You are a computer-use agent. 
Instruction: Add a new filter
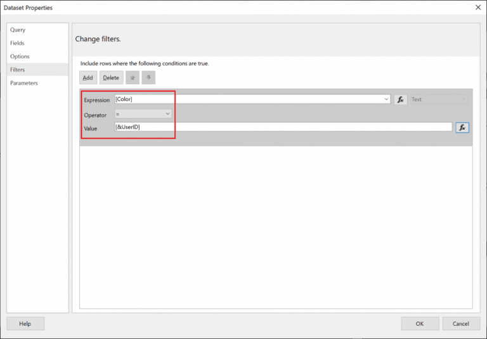(88, 77)
